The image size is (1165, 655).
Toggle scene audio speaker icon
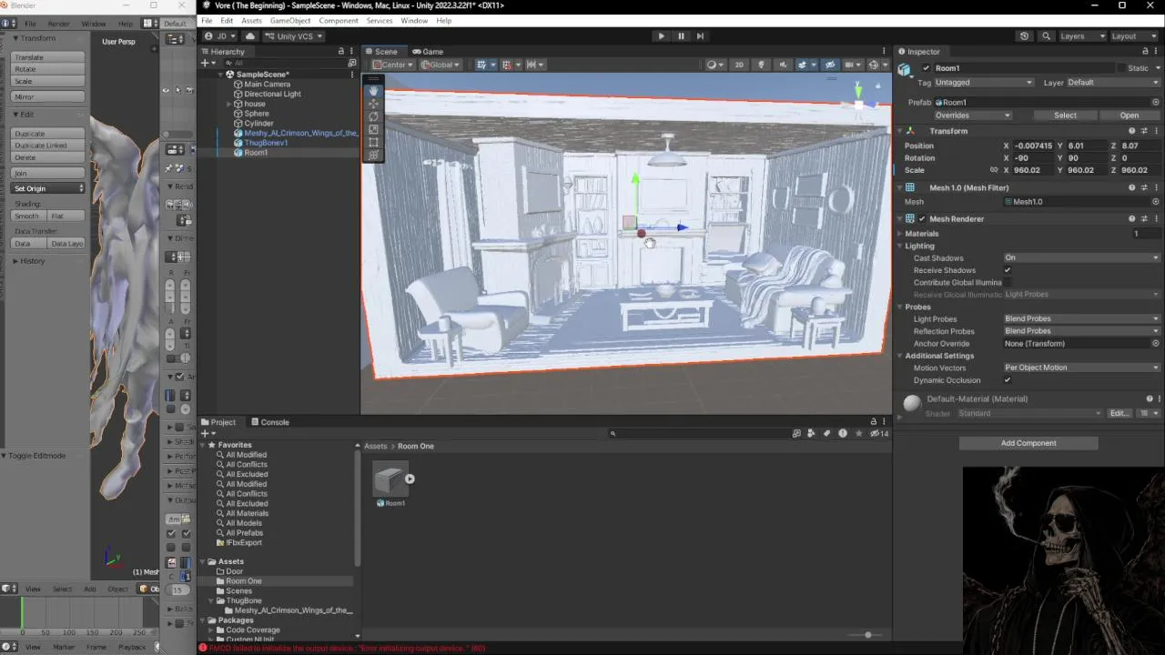781,65
